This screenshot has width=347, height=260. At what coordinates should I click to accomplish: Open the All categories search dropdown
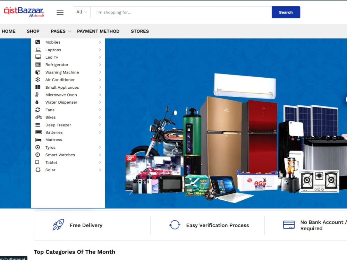click(x=82, y=12)
